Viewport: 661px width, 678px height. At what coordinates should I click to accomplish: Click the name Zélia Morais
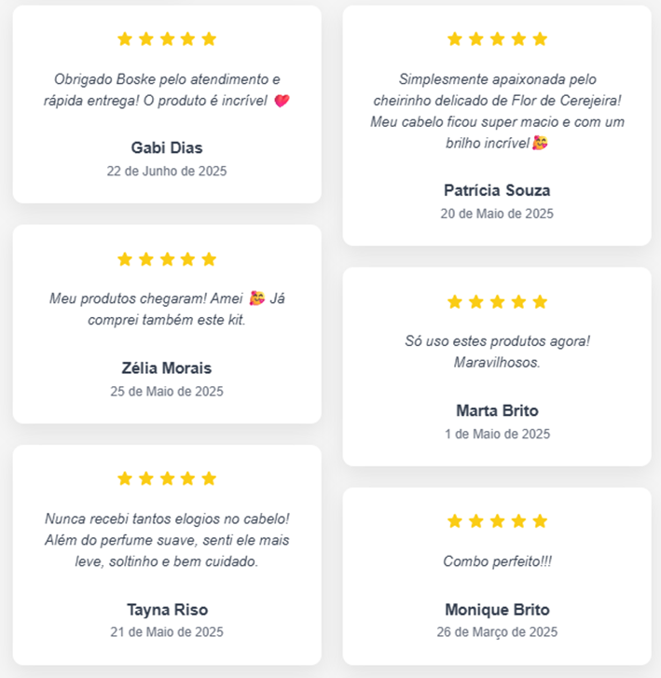tap(167, 368)
